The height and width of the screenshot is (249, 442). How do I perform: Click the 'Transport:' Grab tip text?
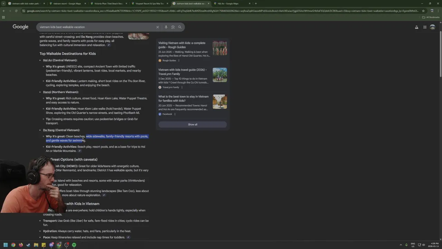[x=96, y=223]
